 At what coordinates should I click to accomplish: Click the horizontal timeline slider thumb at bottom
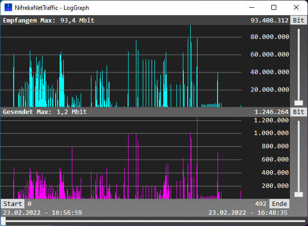(x=3, y=221)
